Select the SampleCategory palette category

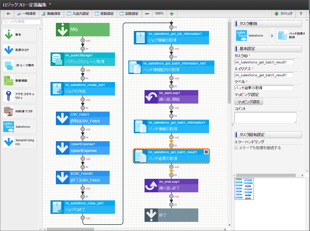(19, 142)
